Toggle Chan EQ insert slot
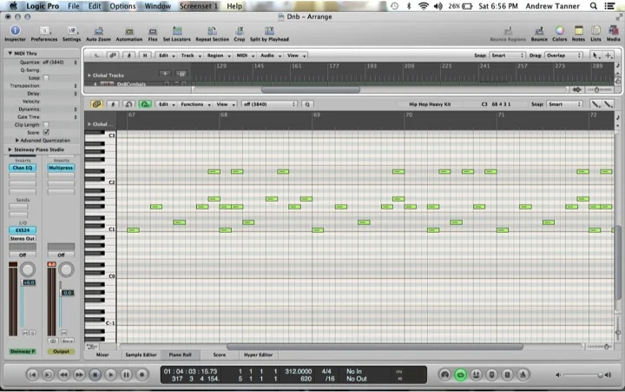This screenshot has height=392, width=625. [x=23, y=168]
